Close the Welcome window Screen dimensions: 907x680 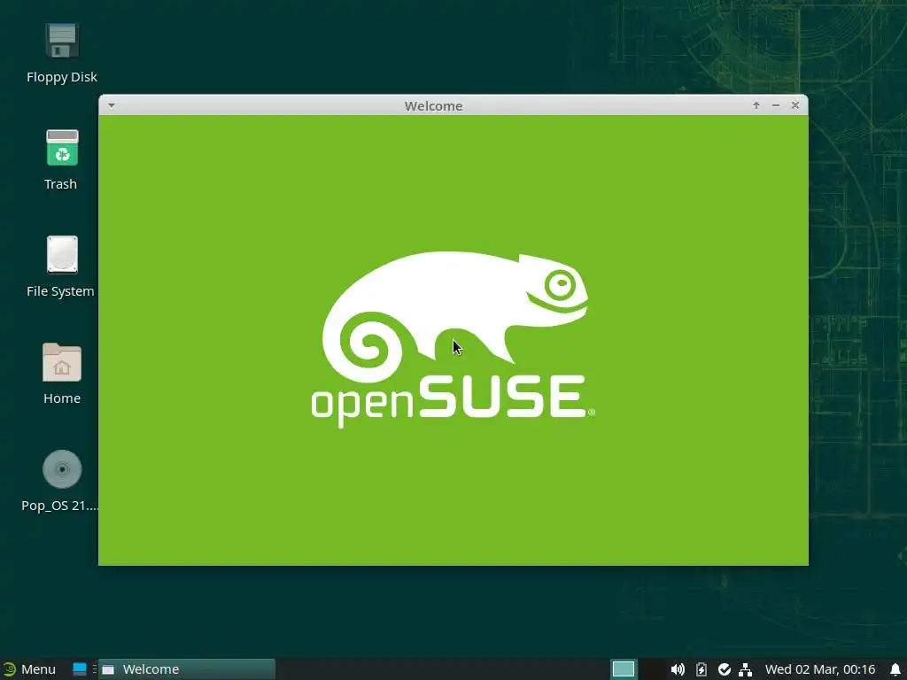point(795,105)
